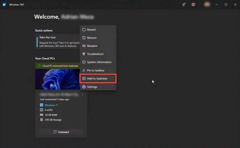The height and width of the screenshot is (148, 240).
Task: Click the green check notification icon
Action: [39, 66]
